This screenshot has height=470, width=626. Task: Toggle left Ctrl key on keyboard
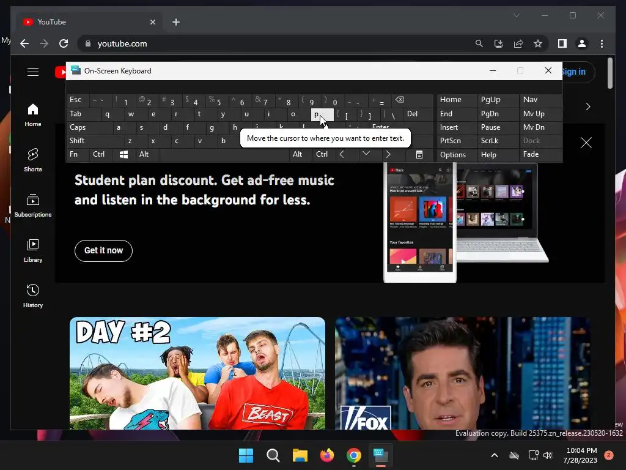101,154
